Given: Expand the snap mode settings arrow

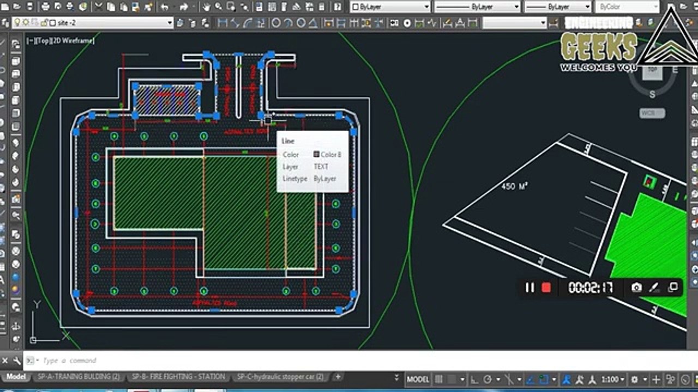Looking at the screenshot, I should (462, 379).
